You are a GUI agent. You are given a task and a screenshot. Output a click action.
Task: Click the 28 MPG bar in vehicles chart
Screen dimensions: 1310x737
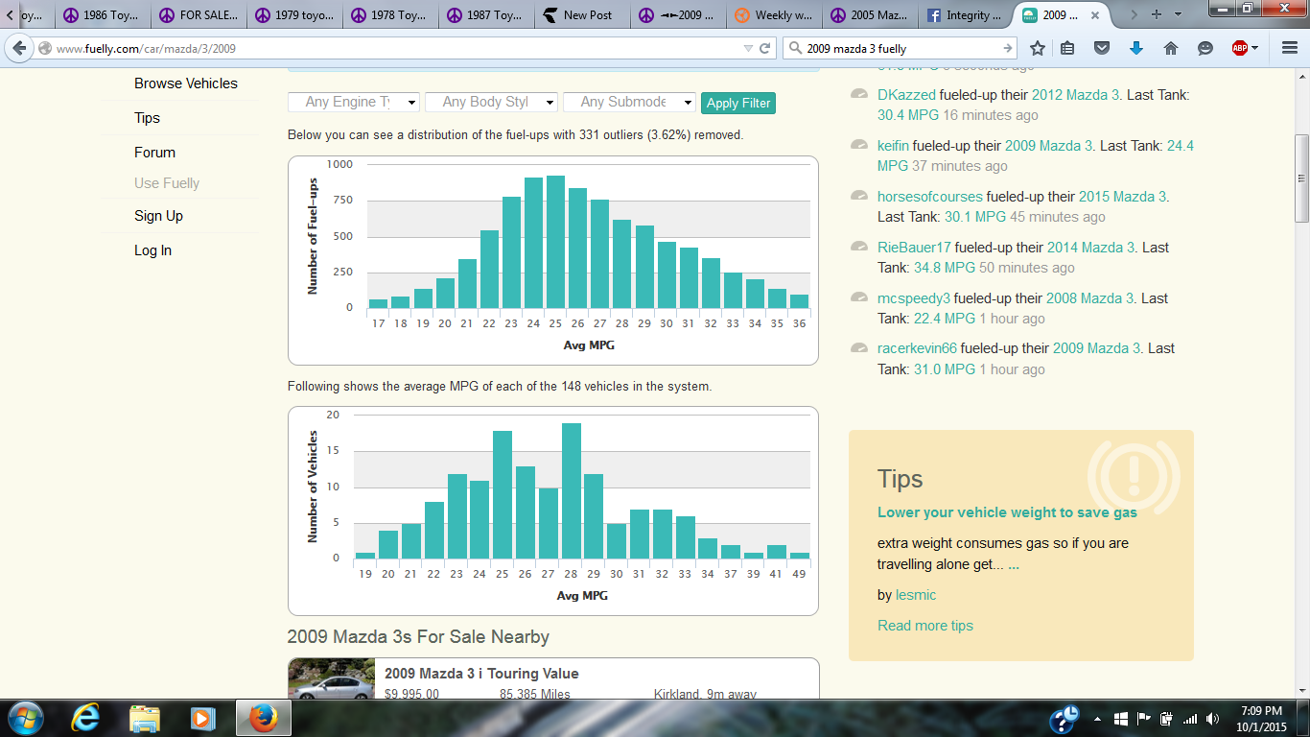click(x=572, y=491)
